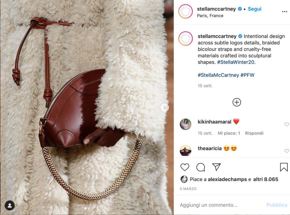This screenshot has width=290, height=215.
Task: Load more comments with plus circle
Action: pos(236,102)
